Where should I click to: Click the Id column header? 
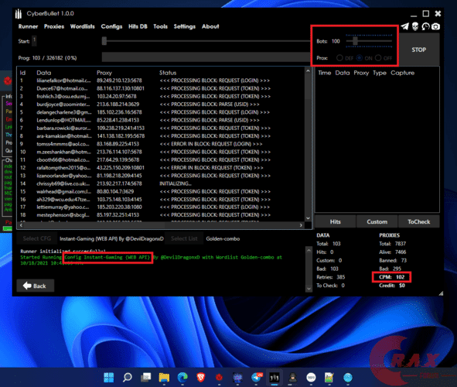pyautogui.click(x=22, y=73)
